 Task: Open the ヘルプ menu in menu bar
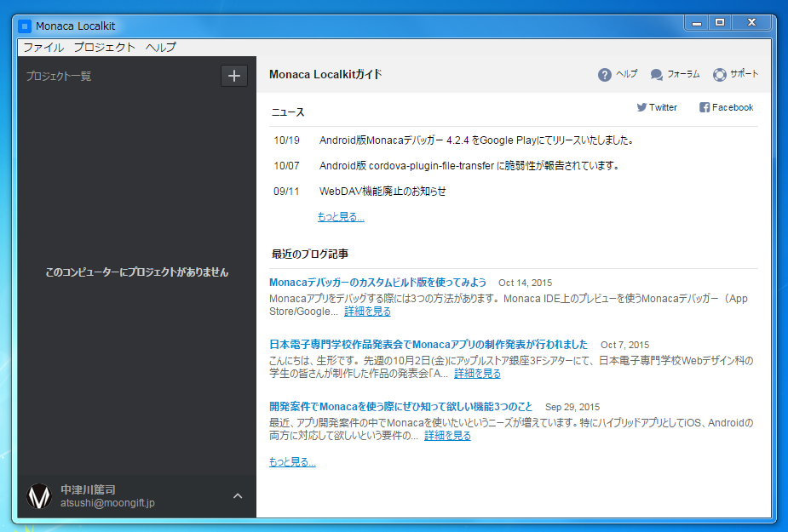point(160,47)
